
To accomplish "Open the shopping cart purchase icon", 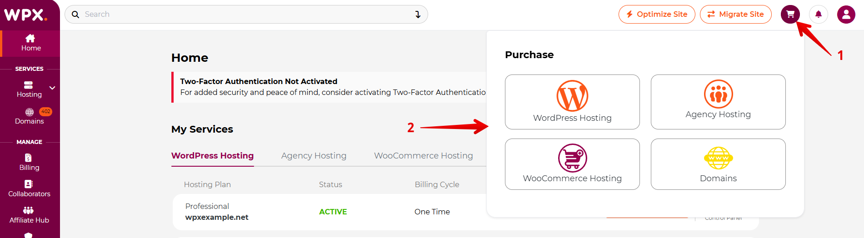I will coord(790,15).
